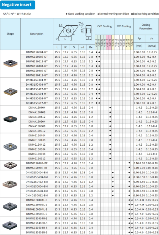Click the DNMG-GT insert shape image

point(10,64)
